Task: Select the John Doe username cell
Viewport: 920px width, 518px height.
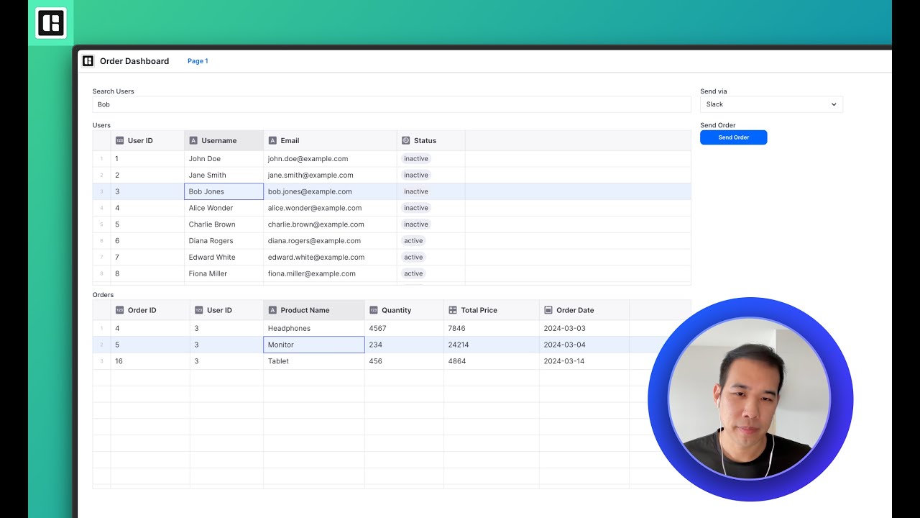Action: click(224, 159)
